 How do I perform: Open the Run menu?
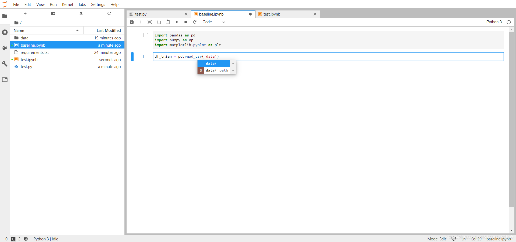[53, 4]
